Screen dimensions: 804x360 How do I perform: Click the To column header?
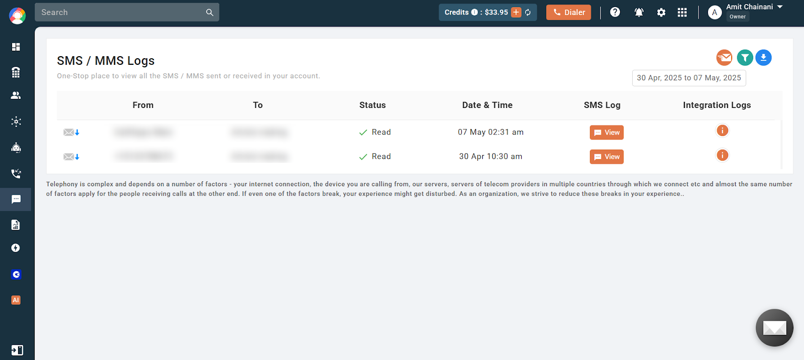coord(258,105)
